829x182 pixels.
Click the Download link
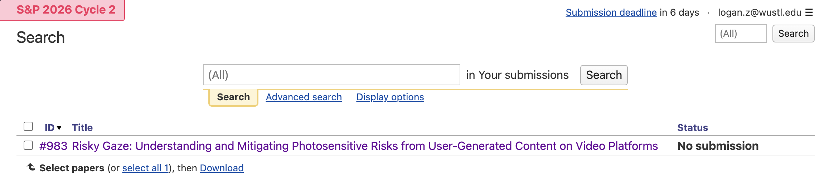coord(222,168)
